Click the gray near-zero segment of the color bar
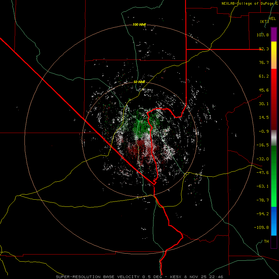The width and height of the screenshot is (279, 279). pyautogui.click(x=274, y=138)
